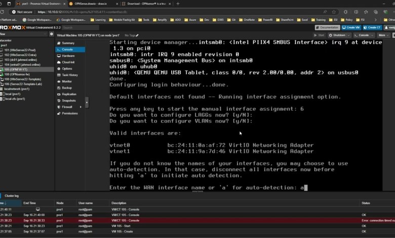Click the Cluster log tab

tap(12, 195)
